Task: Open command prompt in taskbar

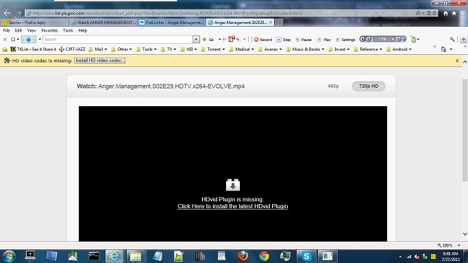Action: point(94,256)
